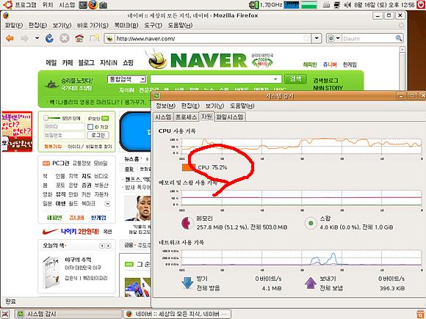Click the Naver logo
This screenshot has width=426, height=319.
click(x=209, y=60)
